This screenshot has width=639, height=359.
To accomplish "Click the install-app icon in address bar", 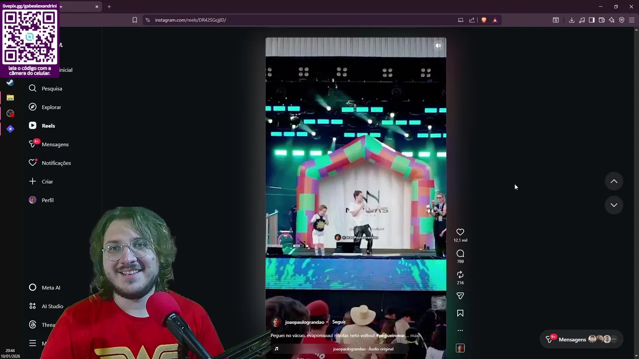I will click(x=460, y=20).
